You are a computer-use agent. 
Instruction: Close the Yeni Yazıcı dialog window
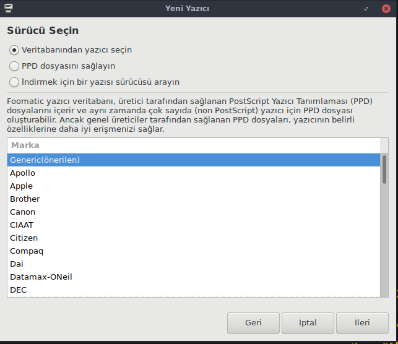click(386, 9)
